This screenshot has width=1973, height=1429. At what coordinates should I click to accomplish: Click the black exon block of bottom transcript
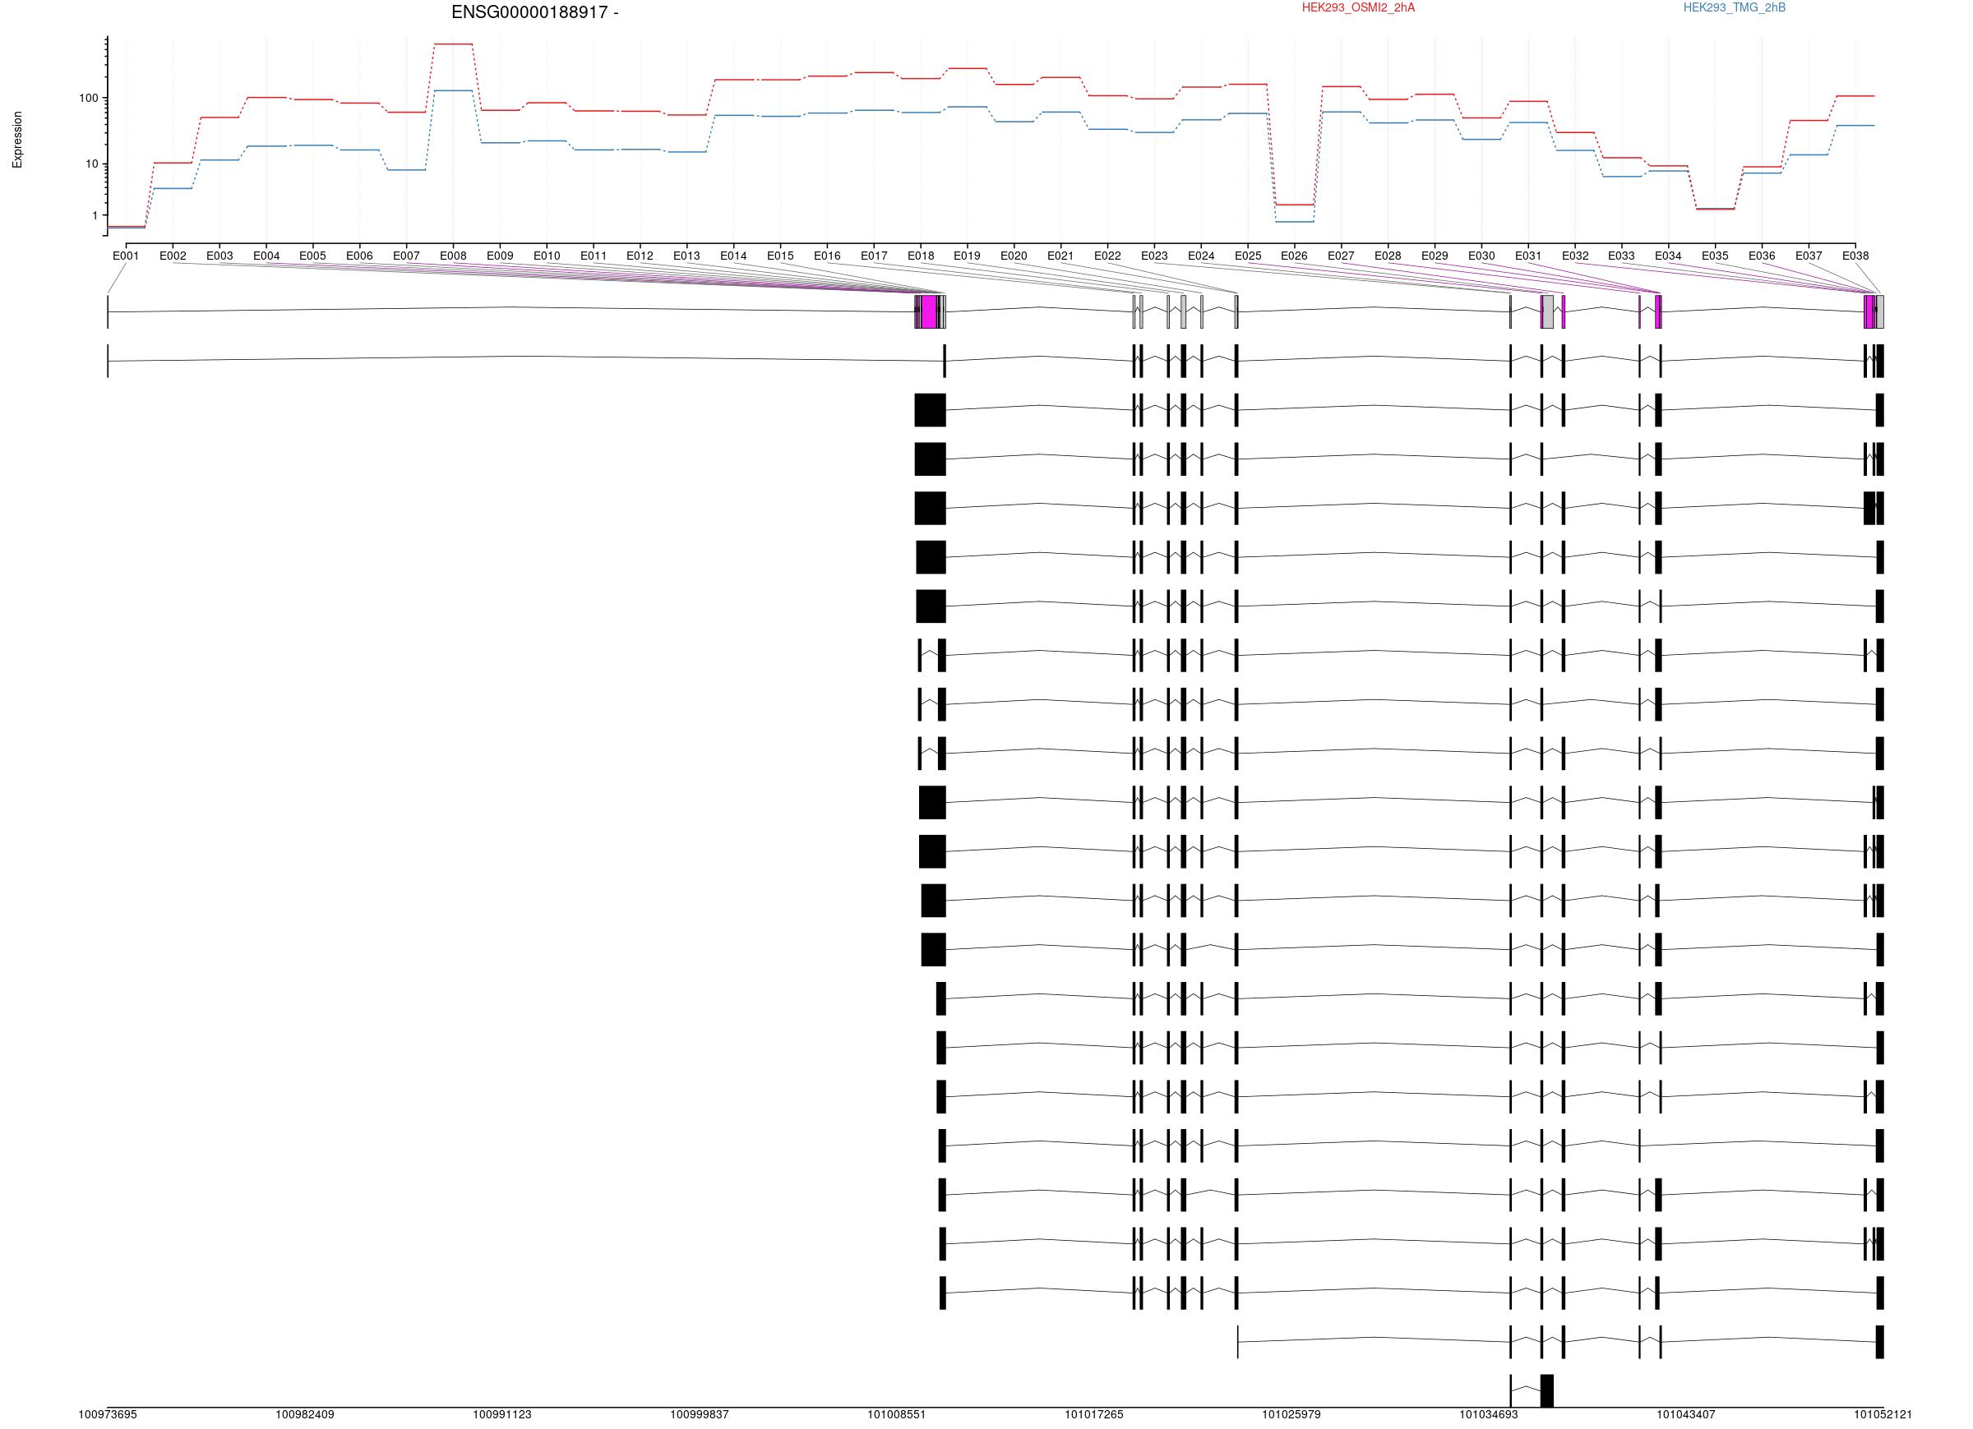click(1546, 1390)
